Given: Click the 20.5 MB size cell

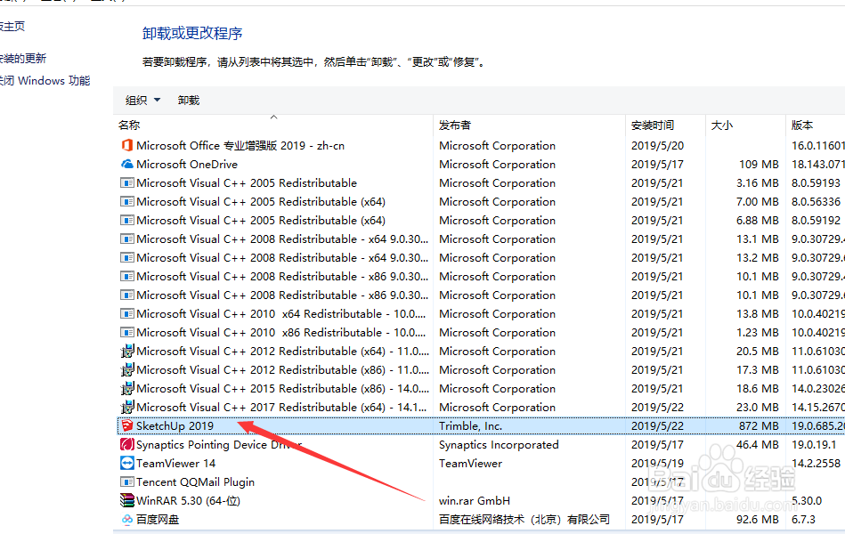Looking at the screenshot, I should (x=757, y=352).
